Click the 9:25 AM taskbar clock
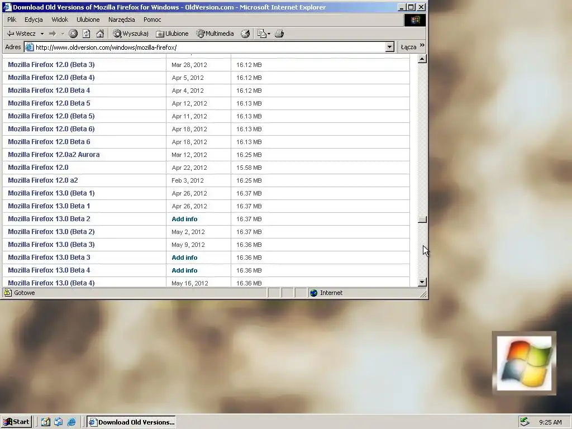This screenshot has width=572, height=429. coord(550,422)
